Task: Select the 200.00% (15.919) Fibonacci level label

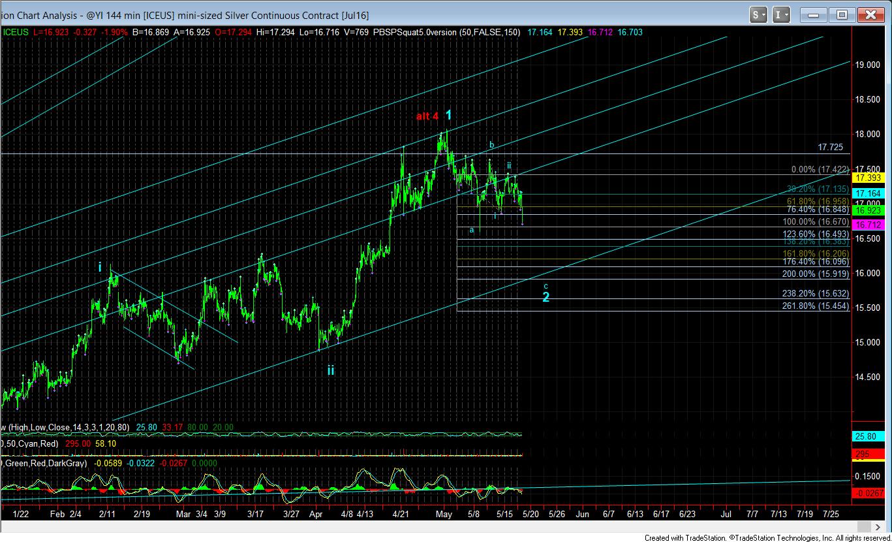Action: tap(816, 274)
